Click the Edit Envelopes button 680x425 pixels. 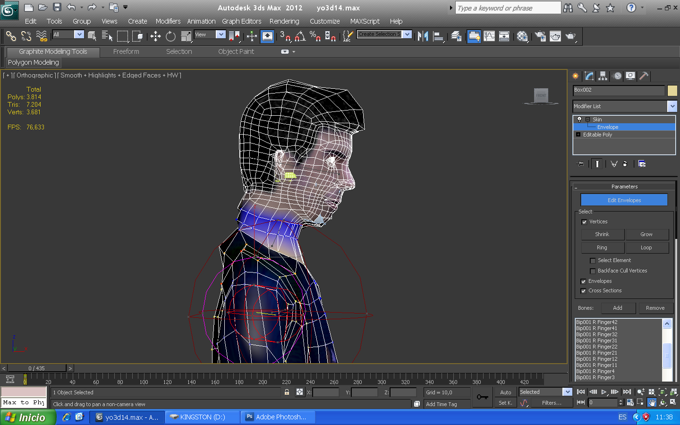(x=624, y=200)
